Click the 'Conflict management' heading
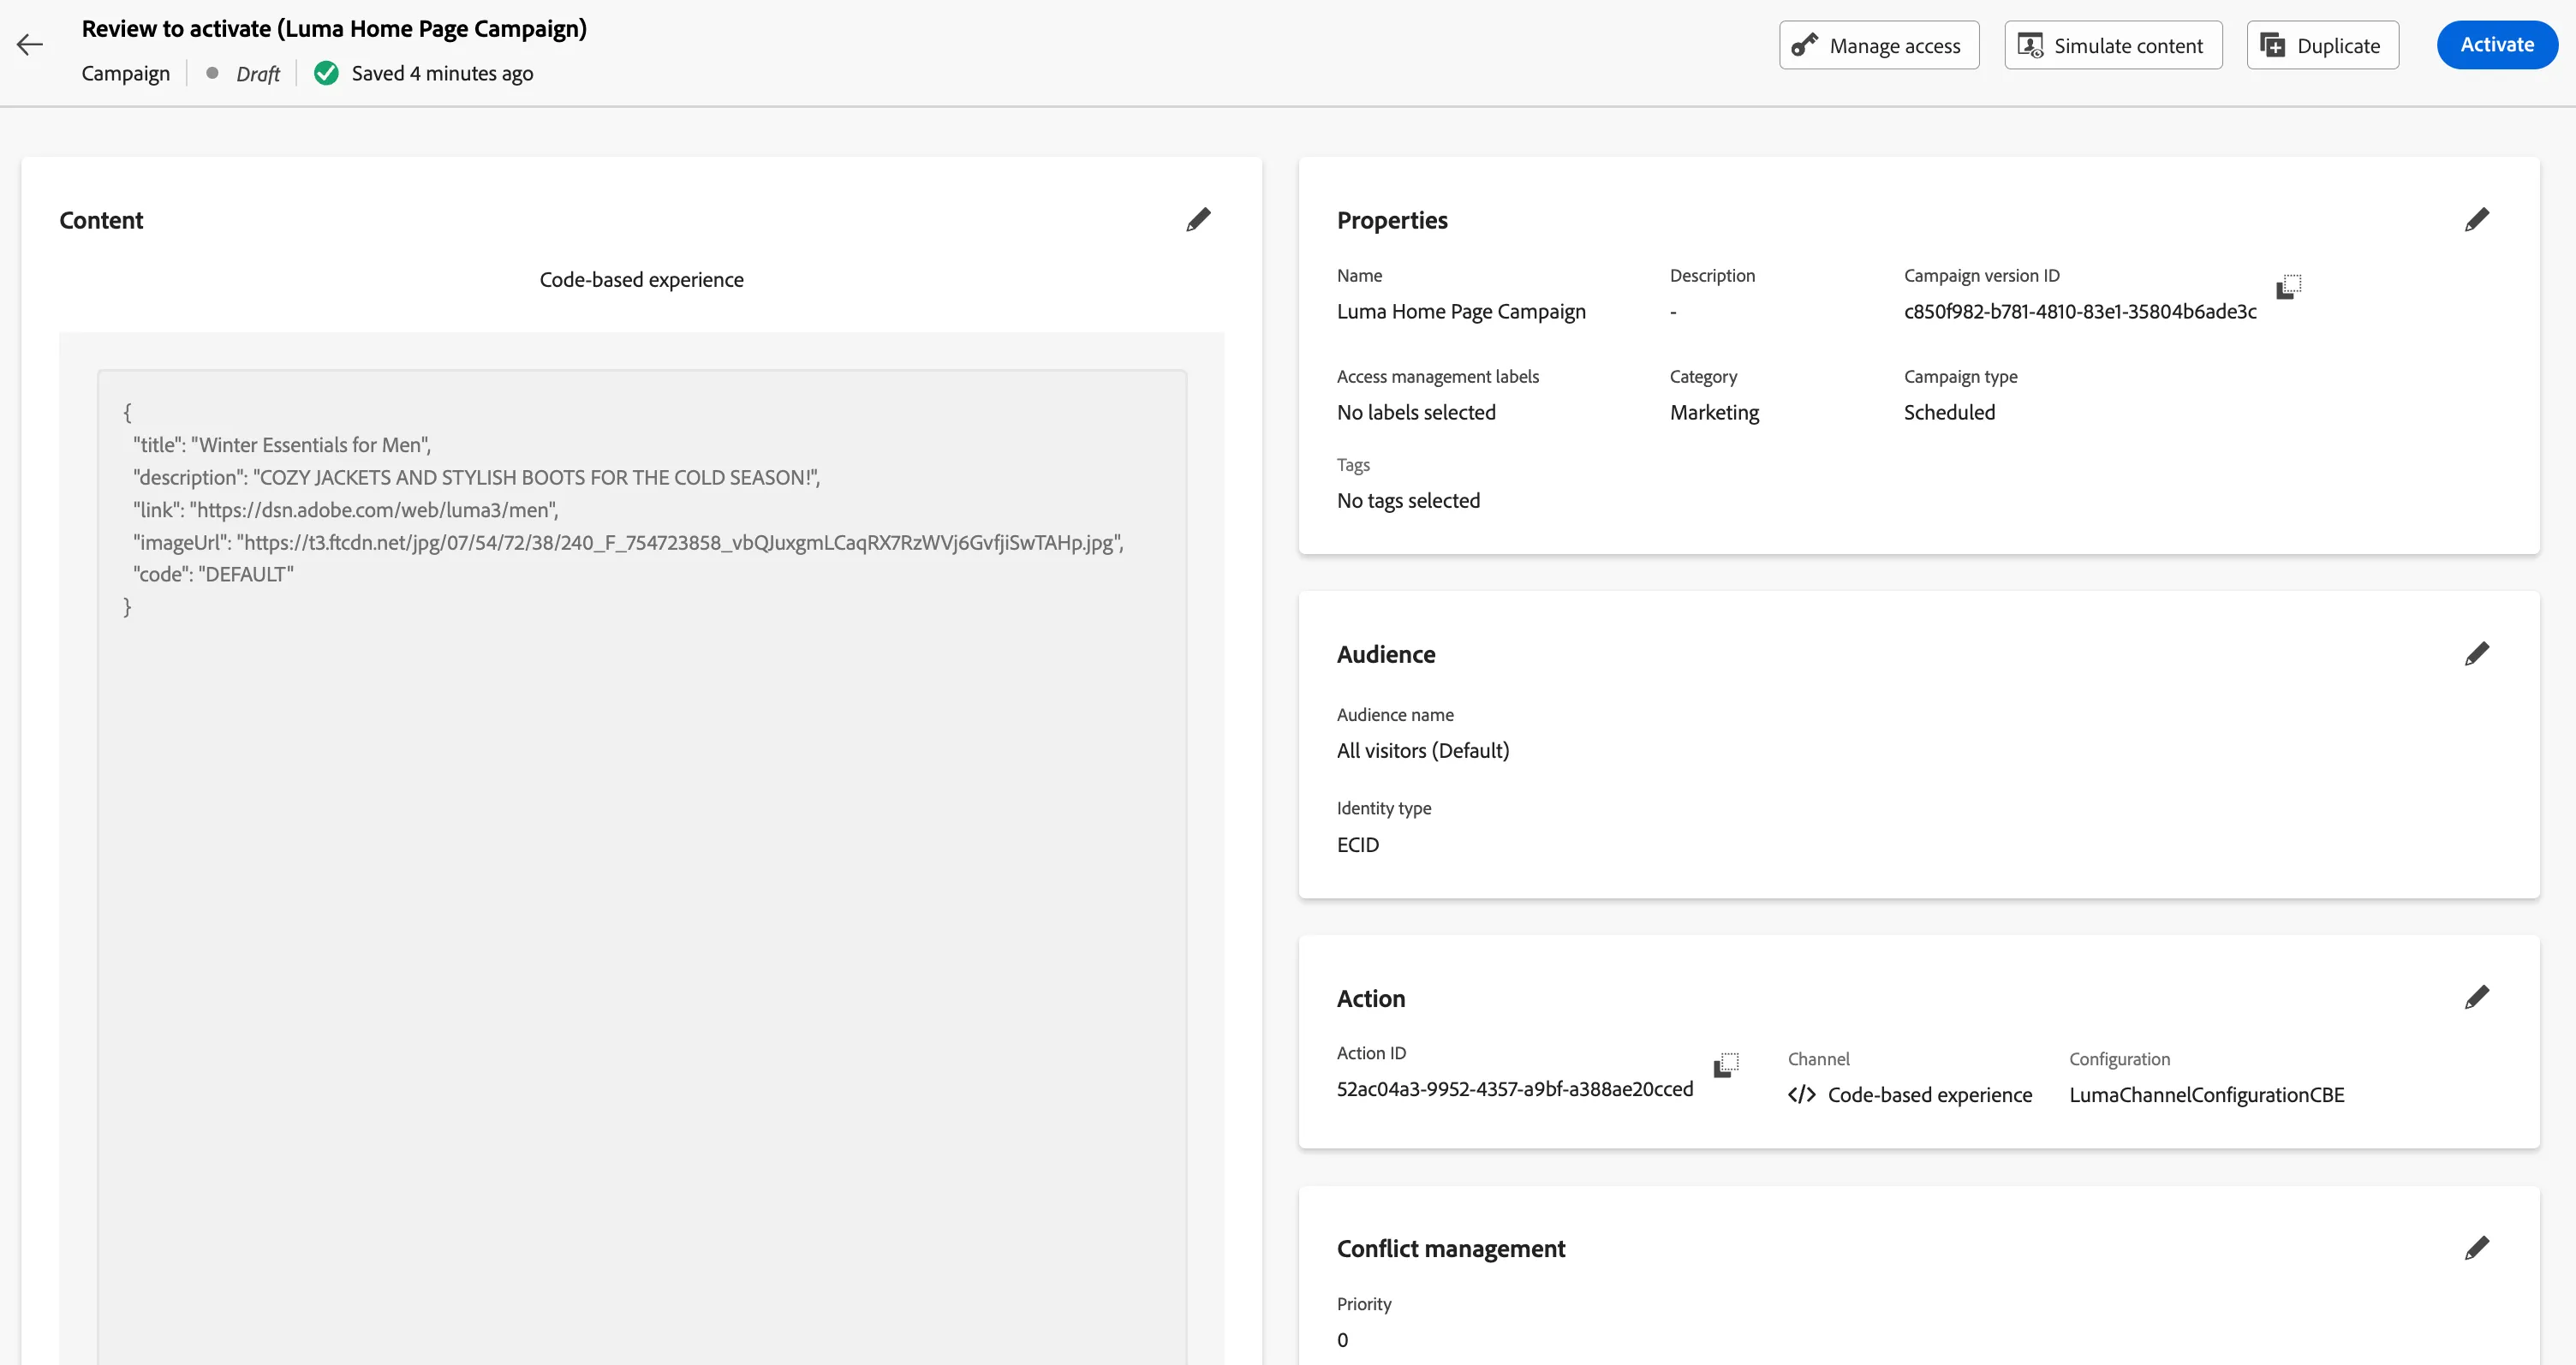The image size is (2576, 1365). (1451, 1249)
